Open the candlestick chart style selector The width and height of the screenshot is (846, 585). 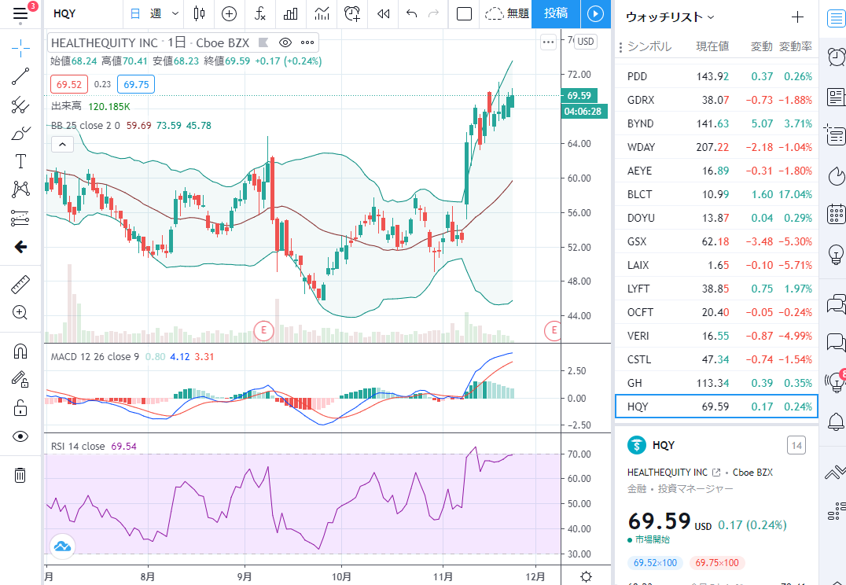tap(199, 14)
